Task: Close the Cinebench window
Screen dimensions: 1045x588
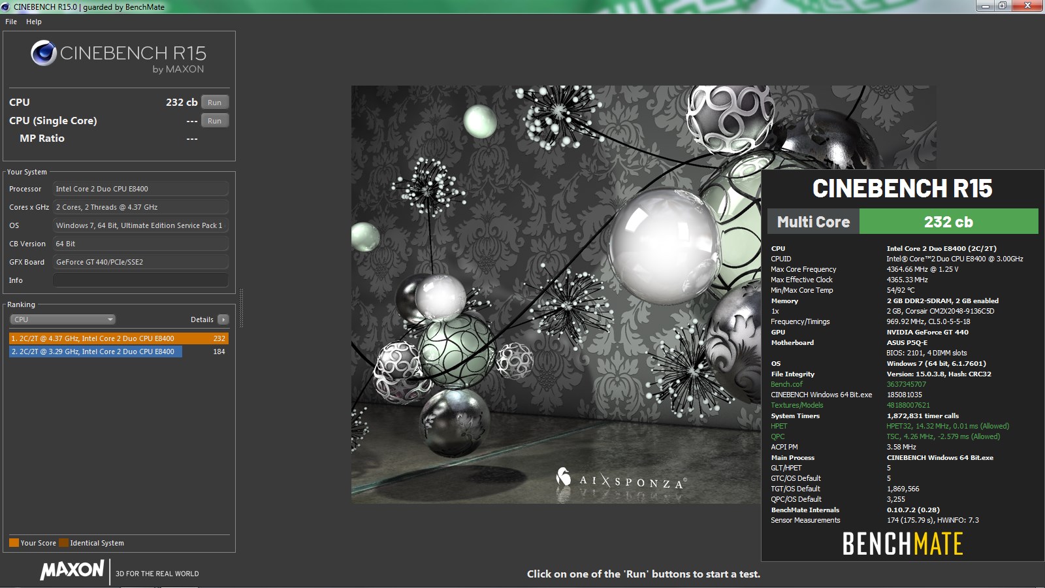Action: pyautogui.click(x=1028, y=6)
